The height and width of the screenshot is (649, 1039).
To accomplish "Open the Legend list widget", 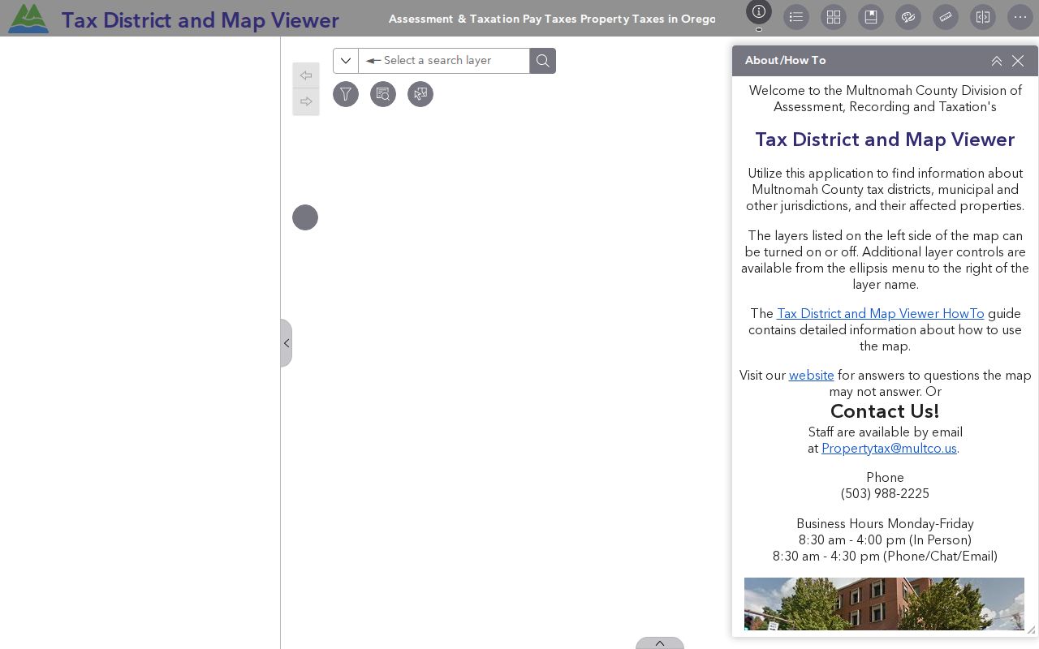I will (x=796, y=17).
